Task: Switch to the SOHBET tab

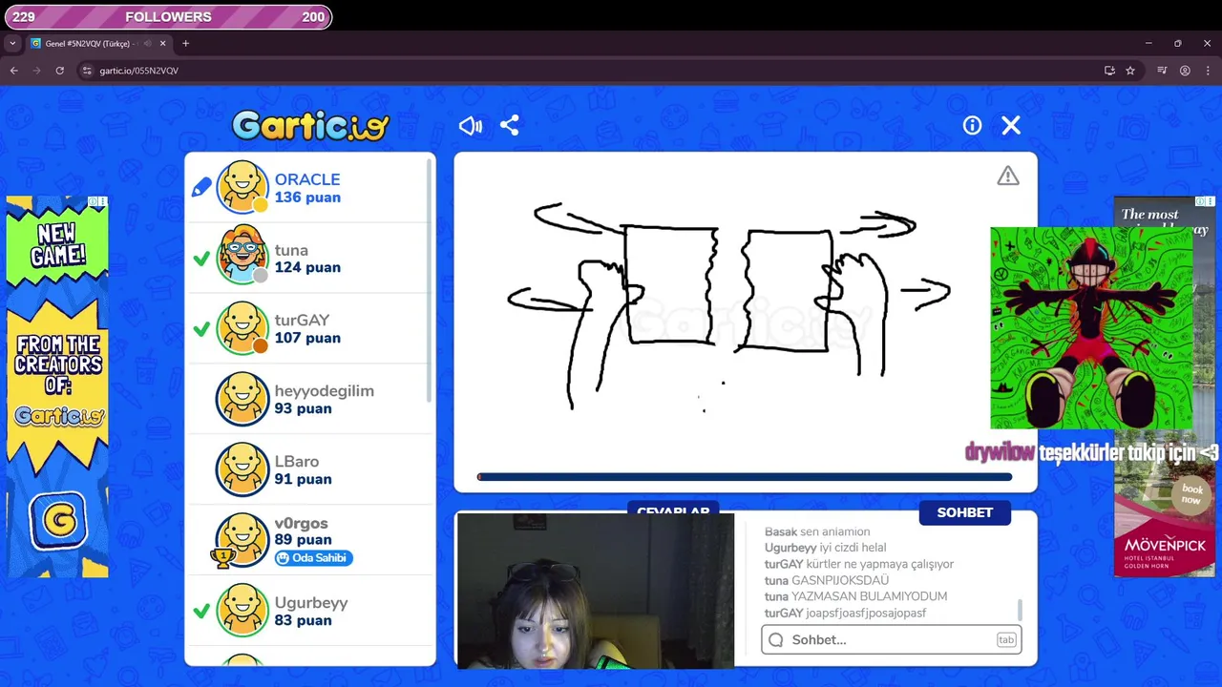Action: [965, 512]
